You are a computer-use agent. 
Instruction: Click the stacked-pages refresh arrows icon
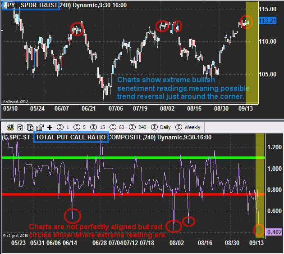pos(30,127)
